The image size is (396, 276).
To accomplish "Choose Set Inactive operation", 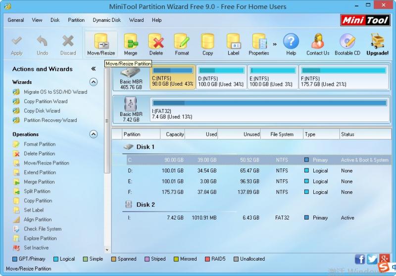I will point(31,248).
